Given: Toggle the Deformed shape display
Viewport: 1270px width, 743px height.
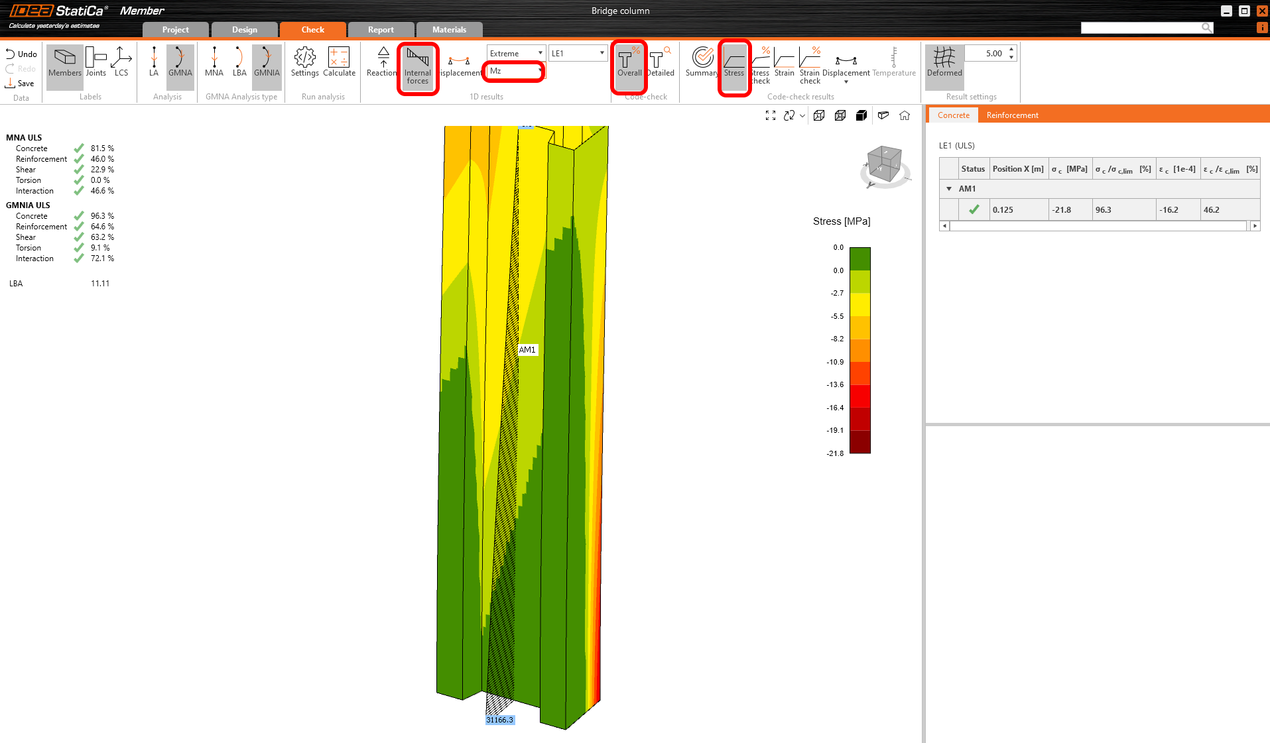Looking at the screenshot, I should pos(944,63).
